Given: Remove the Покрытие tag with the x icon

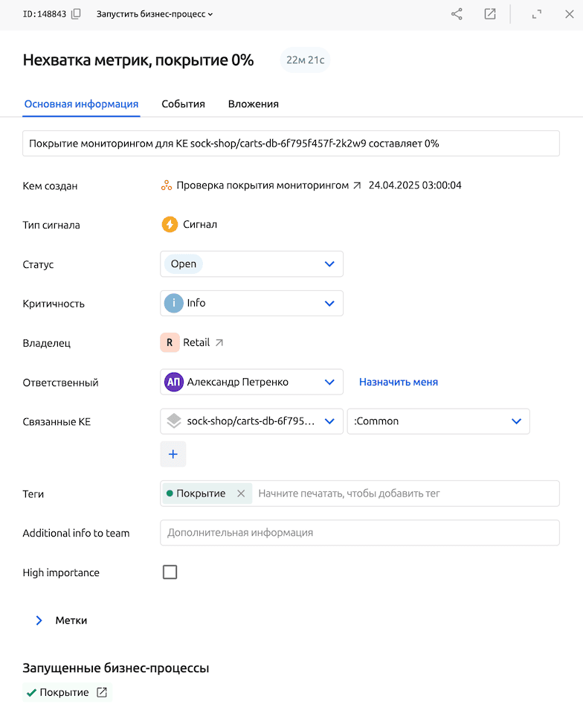Looking at the screenshot, I should (x=241, y=493).
